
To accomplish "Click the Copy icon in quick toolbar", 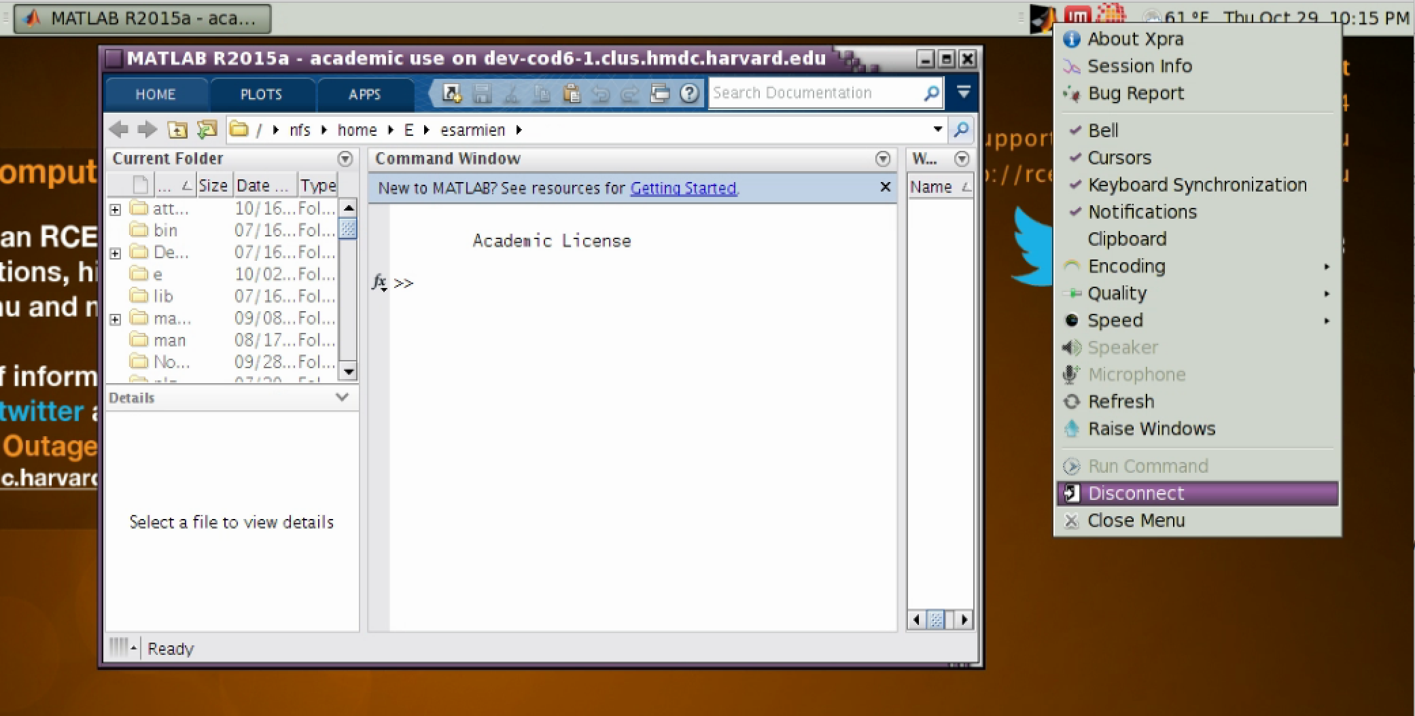I will 542,93.
